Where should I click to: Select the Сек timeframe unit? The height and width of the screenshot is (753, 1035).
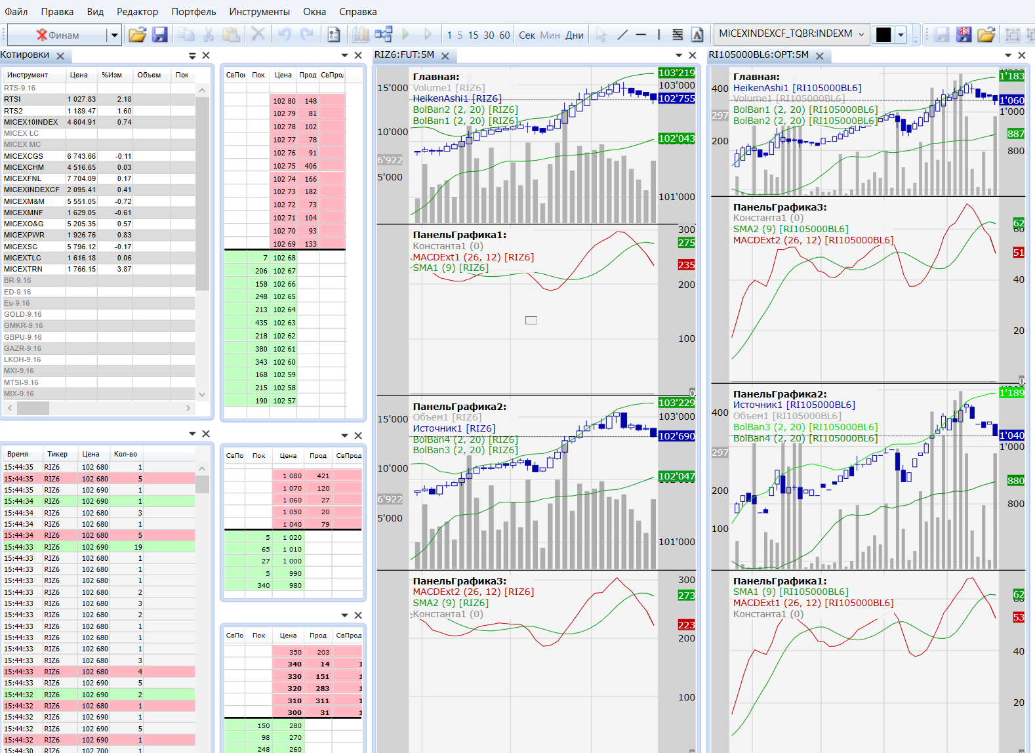527,35
